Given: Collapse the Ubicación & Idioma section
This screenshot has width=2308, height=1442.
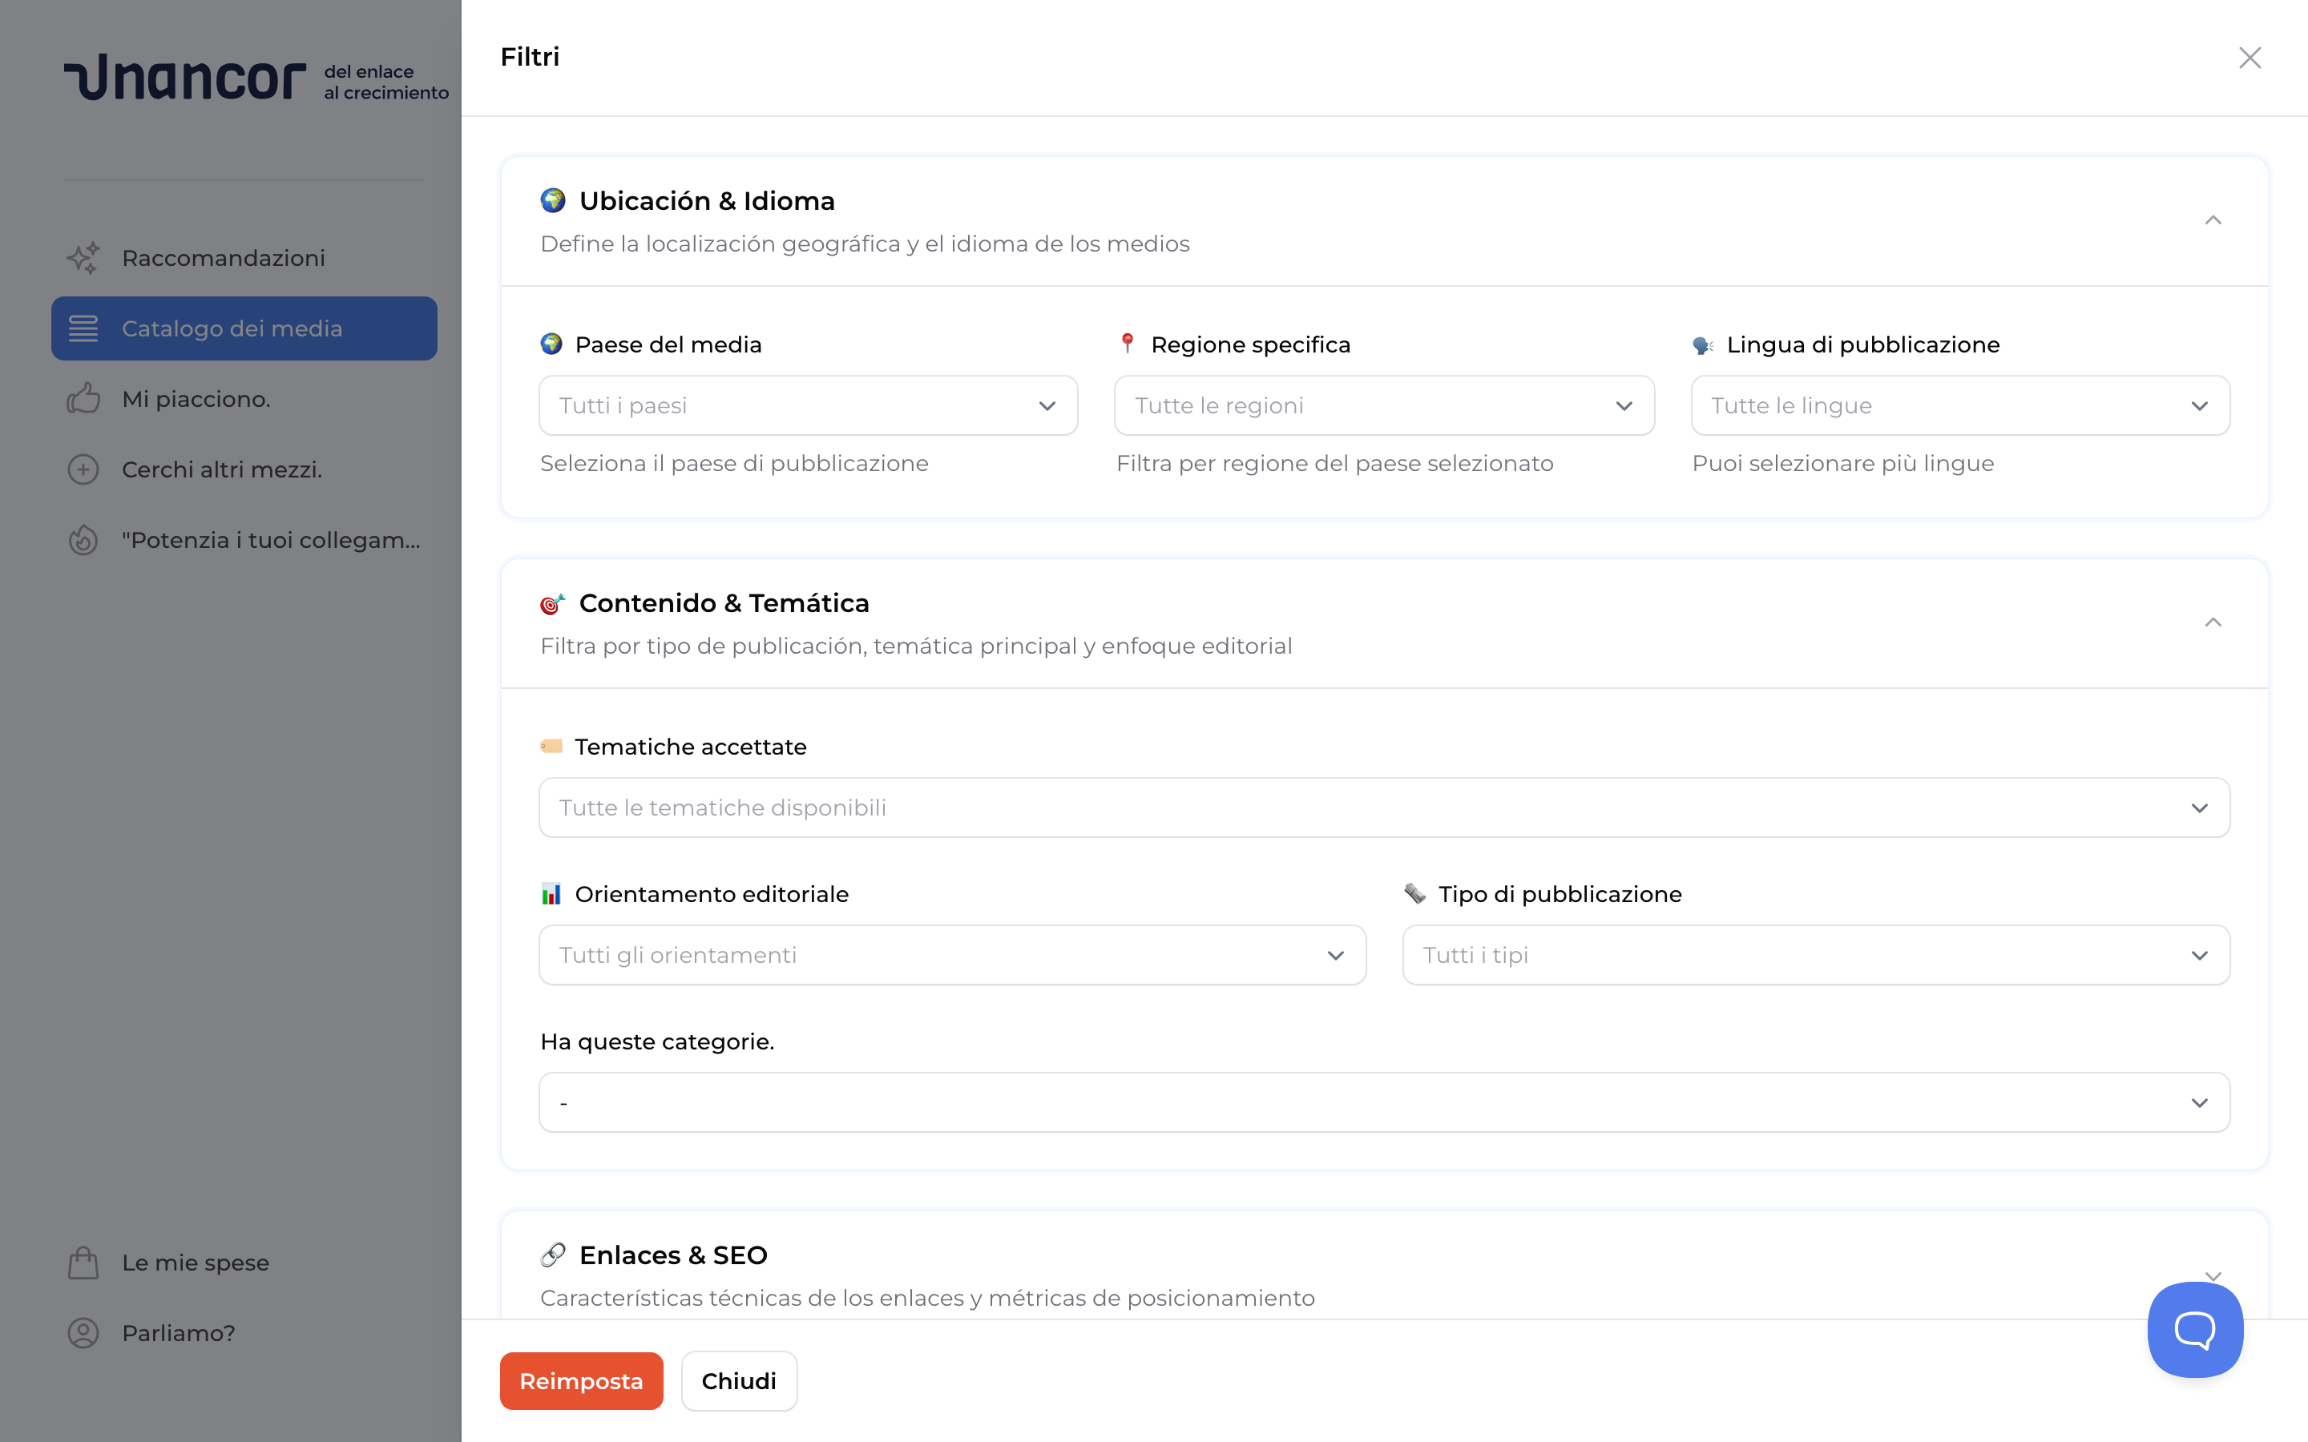Looking at the screenshot, I should point(2213,220).
